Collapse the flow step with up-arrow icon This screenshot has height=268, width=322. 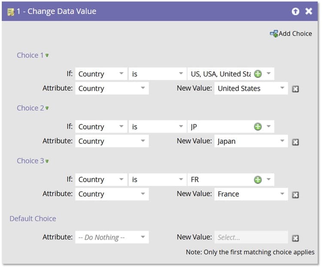coord(295,12)
